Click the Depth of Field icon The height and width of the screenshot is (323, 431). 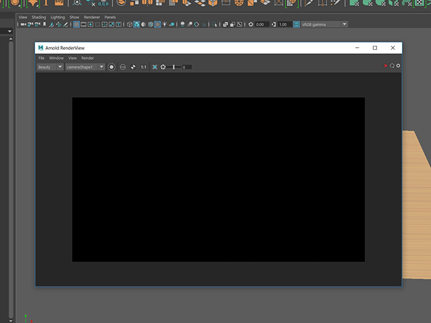203,24
